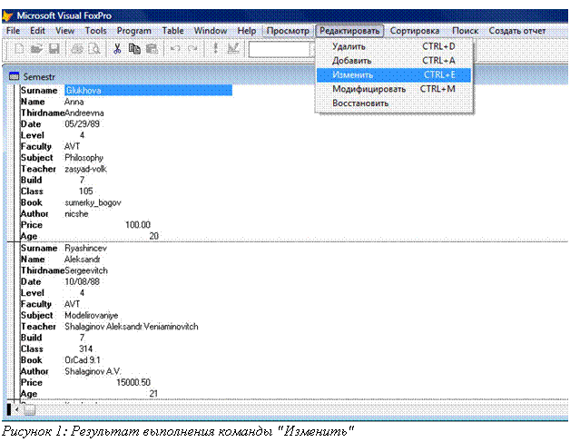Click the Semestr window title
This screenshot has width=570, height=442.
coord(39,77)
